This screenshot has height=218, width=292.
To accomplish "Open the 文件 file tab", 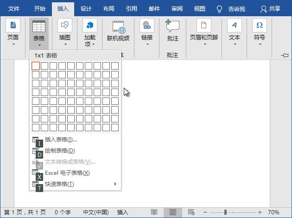I will click(14, 9).
